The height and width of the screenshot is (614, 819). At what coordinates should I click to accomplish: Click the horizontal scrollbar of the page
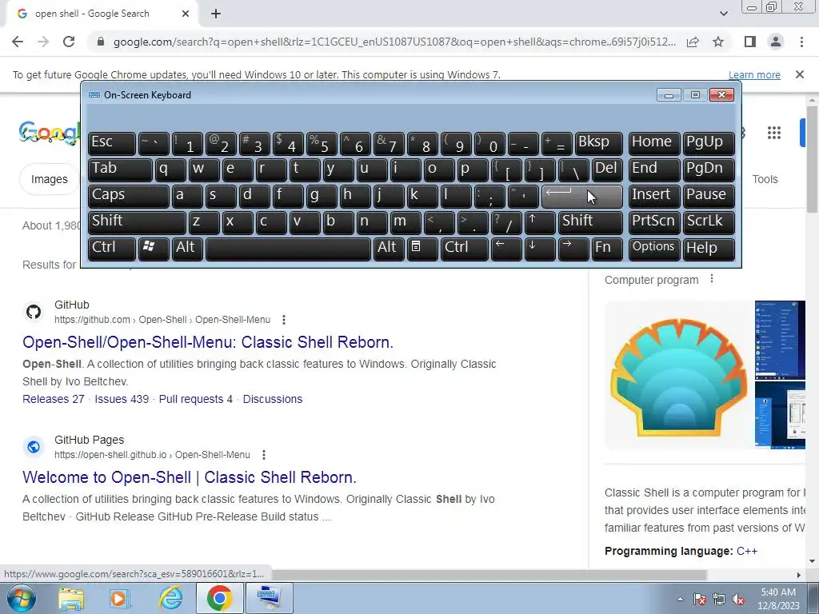pyautogui.click(x=489, y=575)
